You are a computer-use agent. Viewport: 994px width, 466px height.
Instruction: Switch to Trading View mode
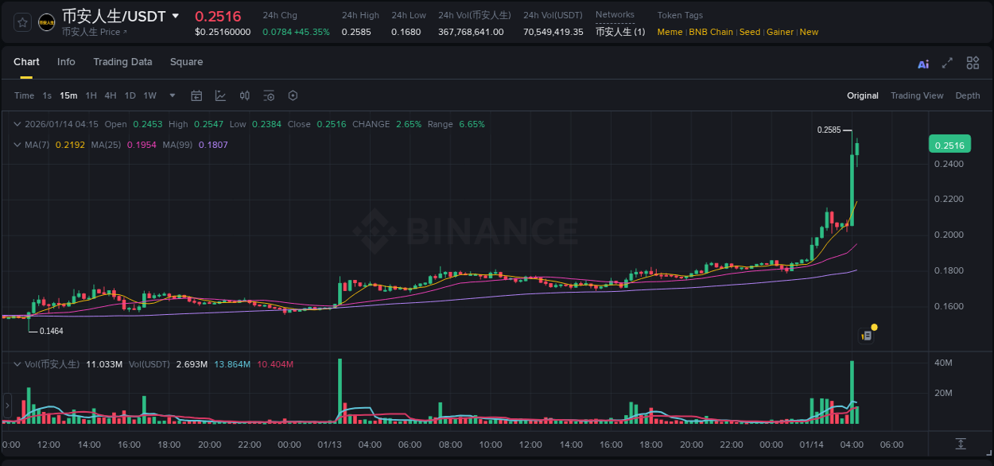(x=917, y=95)
